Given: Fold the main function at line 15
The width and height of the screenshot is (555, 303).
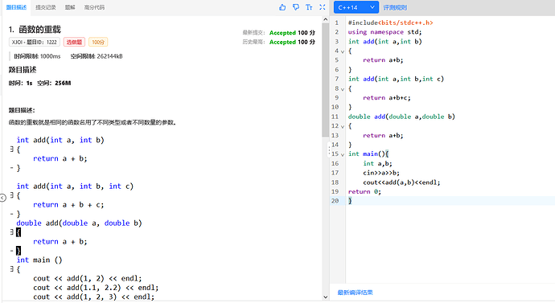Looking at the screenshot, I should (x=343, y=154).
